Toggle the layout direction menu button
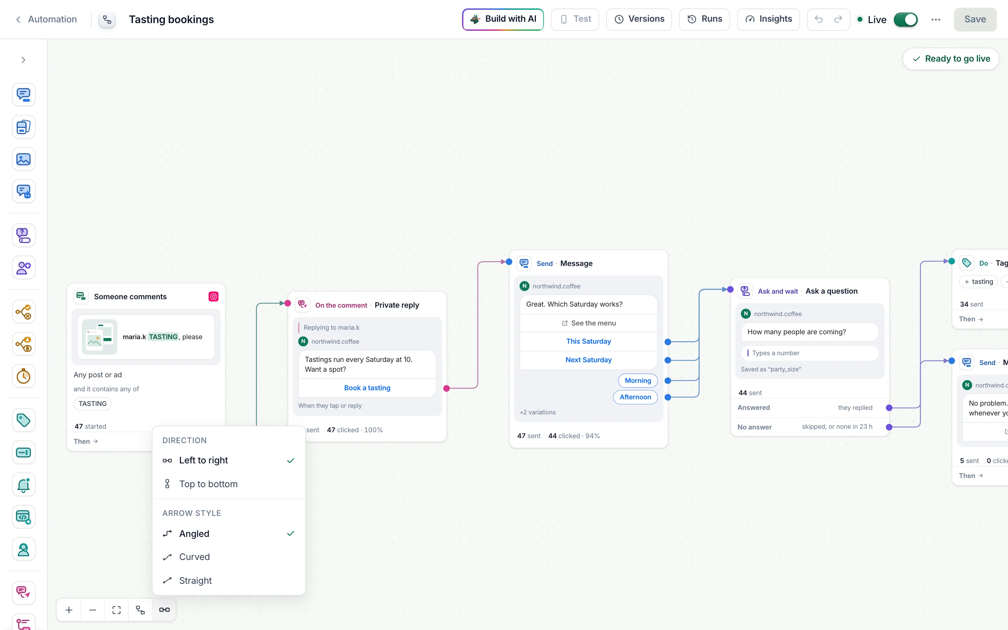 coord(164,610)
